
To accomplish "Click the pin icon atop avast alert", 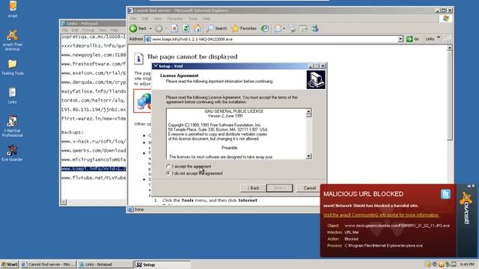I will coord(469,186).
